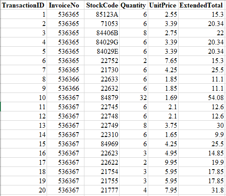Select UnitPrice cell 7.65
Image resolution: width=226 pixels, height=196 pixels.
(163, 61)
